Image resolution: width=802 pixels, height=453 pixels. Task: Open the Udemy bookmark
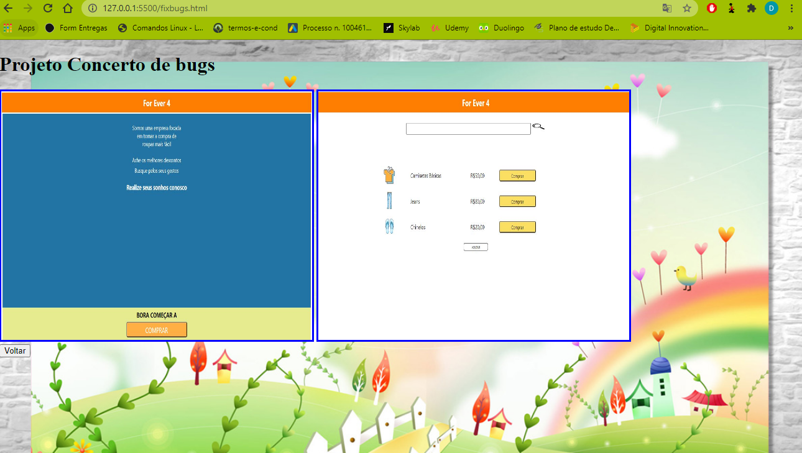(450, 28)
